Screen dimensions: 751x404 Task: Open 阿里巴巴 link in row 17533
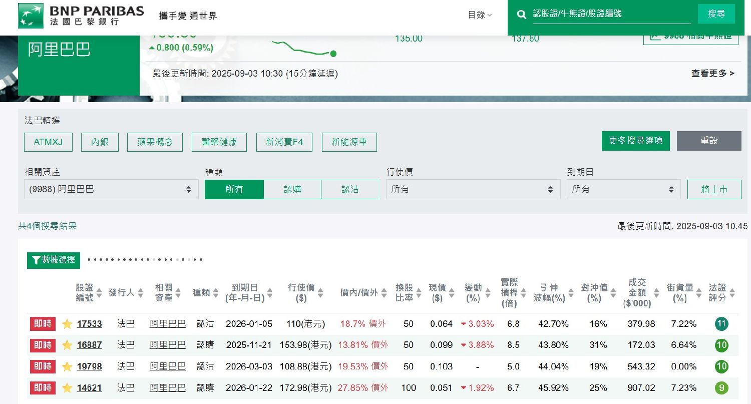[168, 324]
